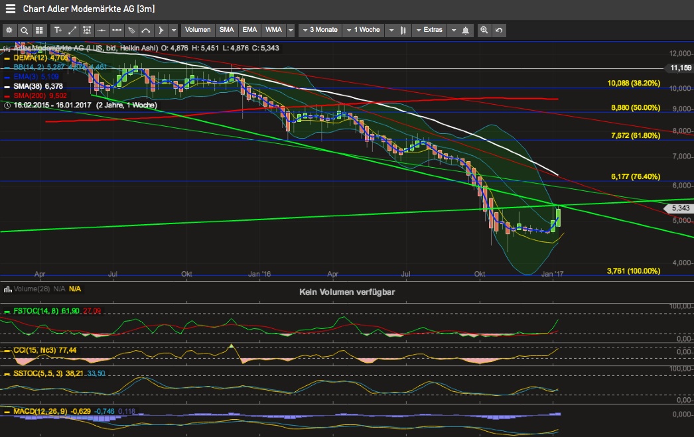
Task: Open chart settings gear icon
Action: pos(9,30)
